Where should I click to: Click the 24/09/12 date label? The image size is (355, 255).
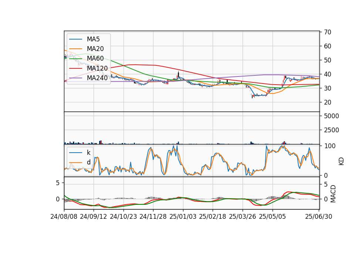[94, 217]
